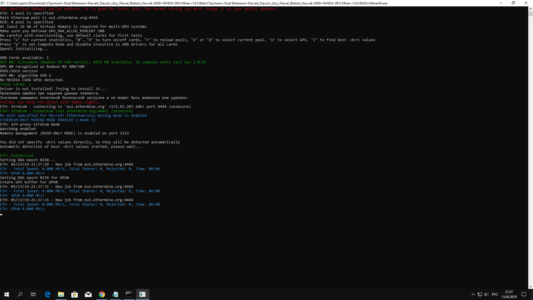Click 'Setting DAG epoch #258...' line

[x=28, y=160]
